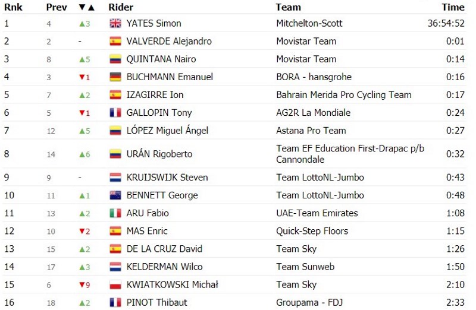Image resolution: width=476 pixels, height=310 pixels.
Task: Sort by the up/down position change arrows header
Action: pos(86,7)
